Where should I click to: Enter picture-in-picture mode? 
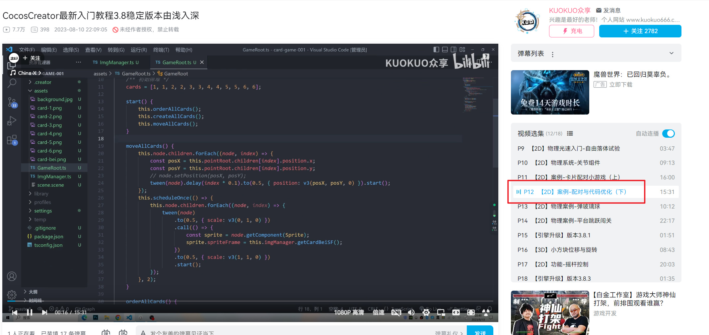pyautogui.click(x=441, y=312)
